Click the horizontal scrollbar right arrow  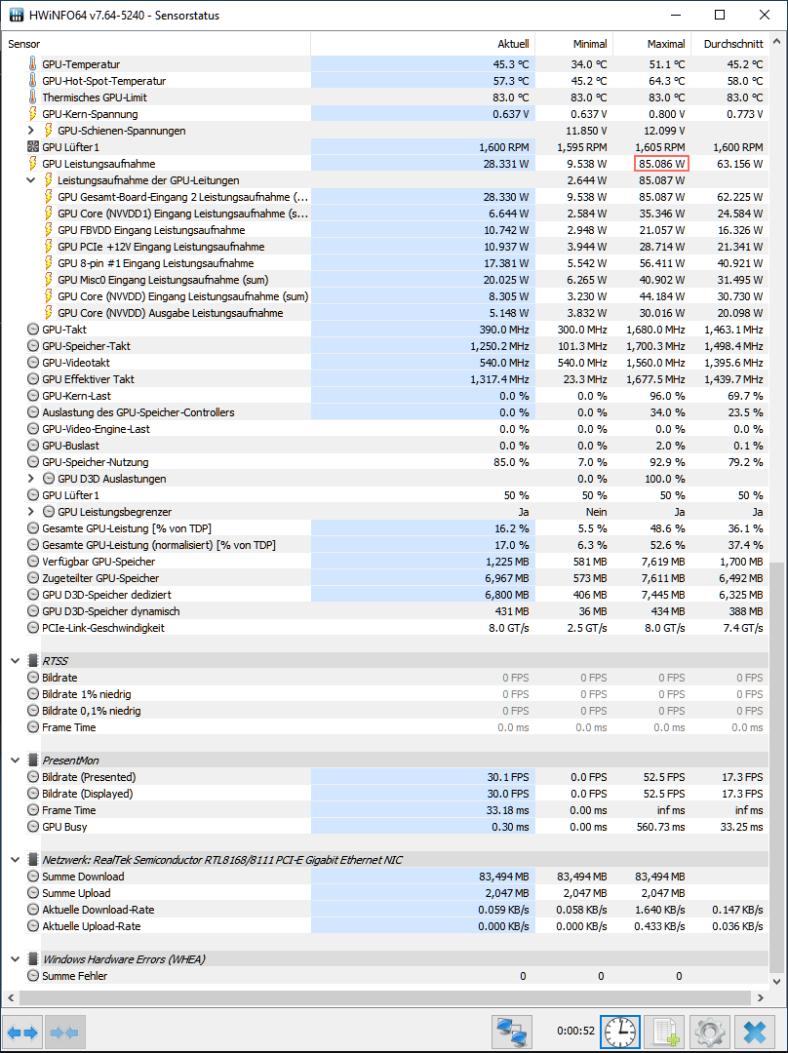(x=761, y=998)
